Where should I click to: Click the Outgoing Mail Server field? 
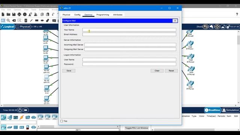coord(130,49)
